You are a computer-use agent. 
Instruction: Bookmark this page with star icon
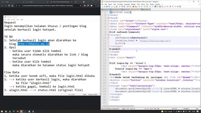pyautogui.click(x=80, y=6)
